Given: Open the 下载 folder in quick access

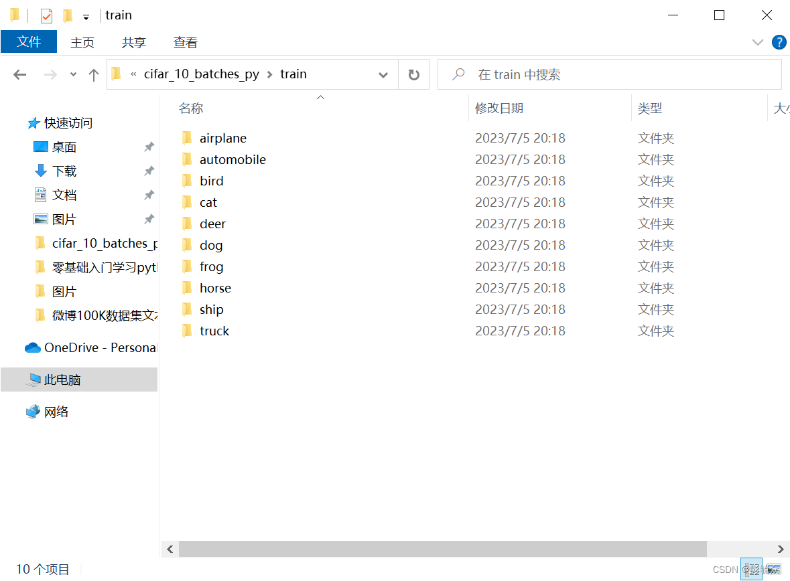Looking at the screenshot, I should [x=65, y=171].
